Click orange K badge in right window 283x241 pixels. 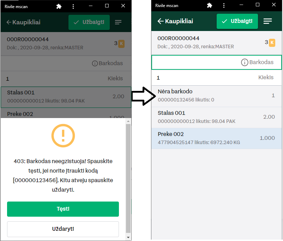[x=272, y=43]
